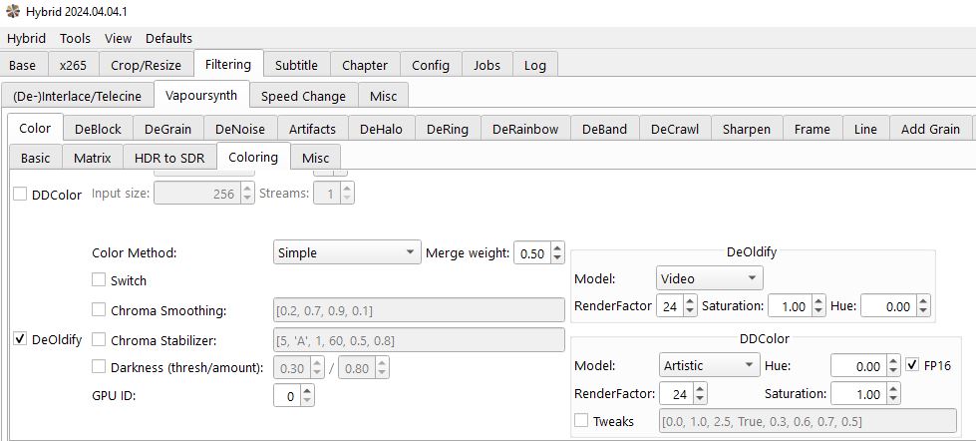Open the Color Method dropdown
Image resolution: width=976 pixels, height=441 pixels.
click(347, 253)
